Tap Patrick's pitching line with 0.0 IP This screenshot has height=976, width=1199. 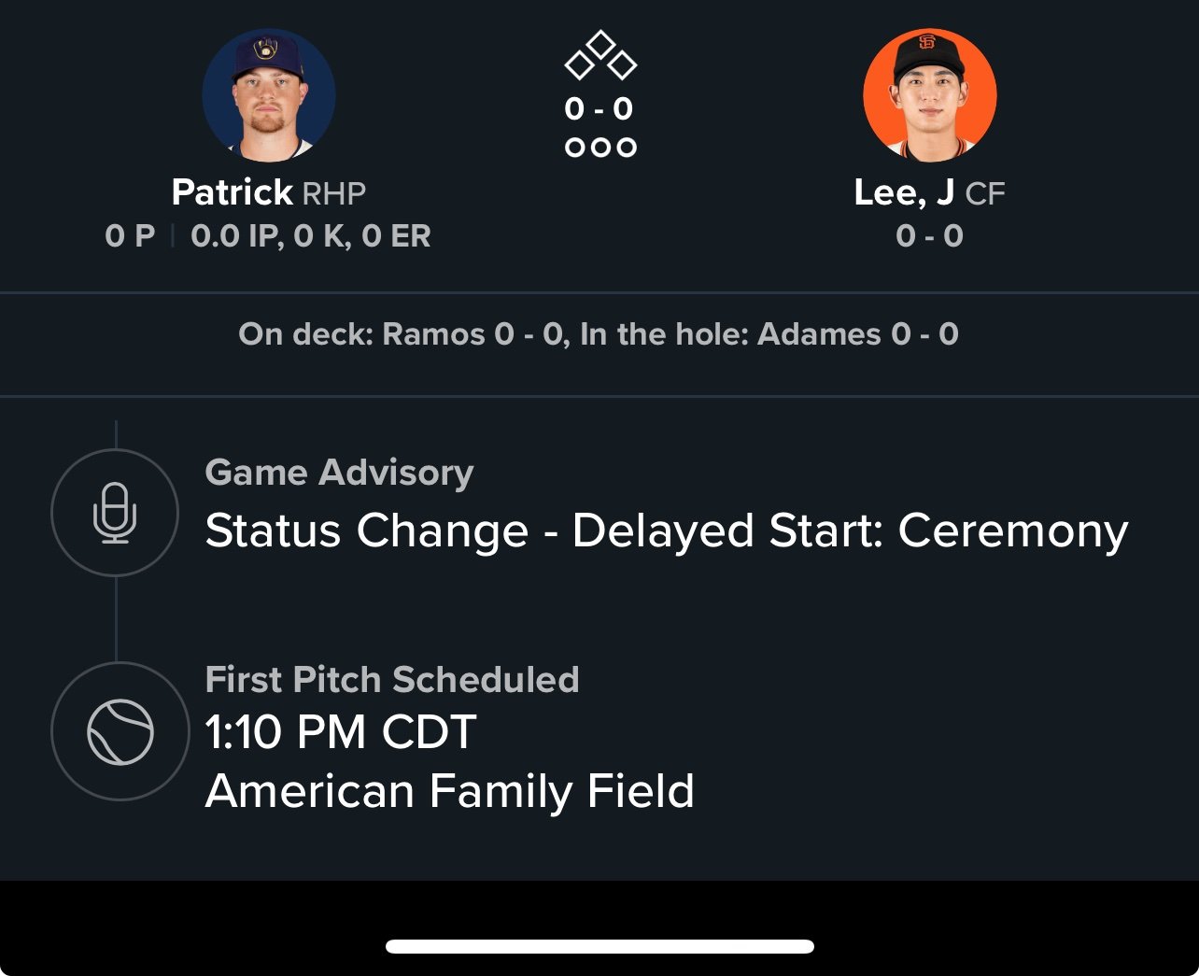click(310, 236)
